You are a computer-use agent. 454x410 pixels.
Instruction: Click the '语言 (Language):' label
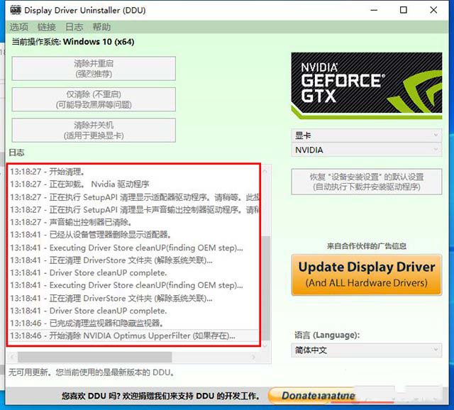point(327,335)
